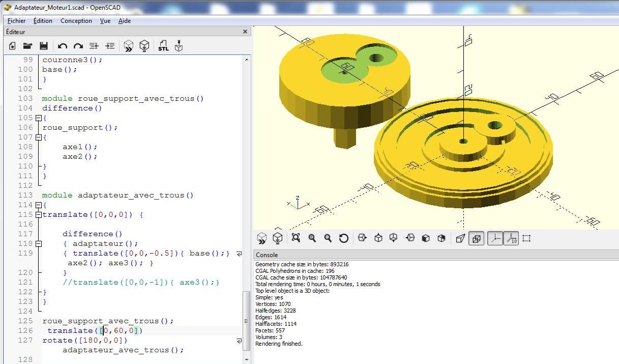619x364 pixels.
Task: Close the Éditeur panel with its X
Action: coord(245,32)
